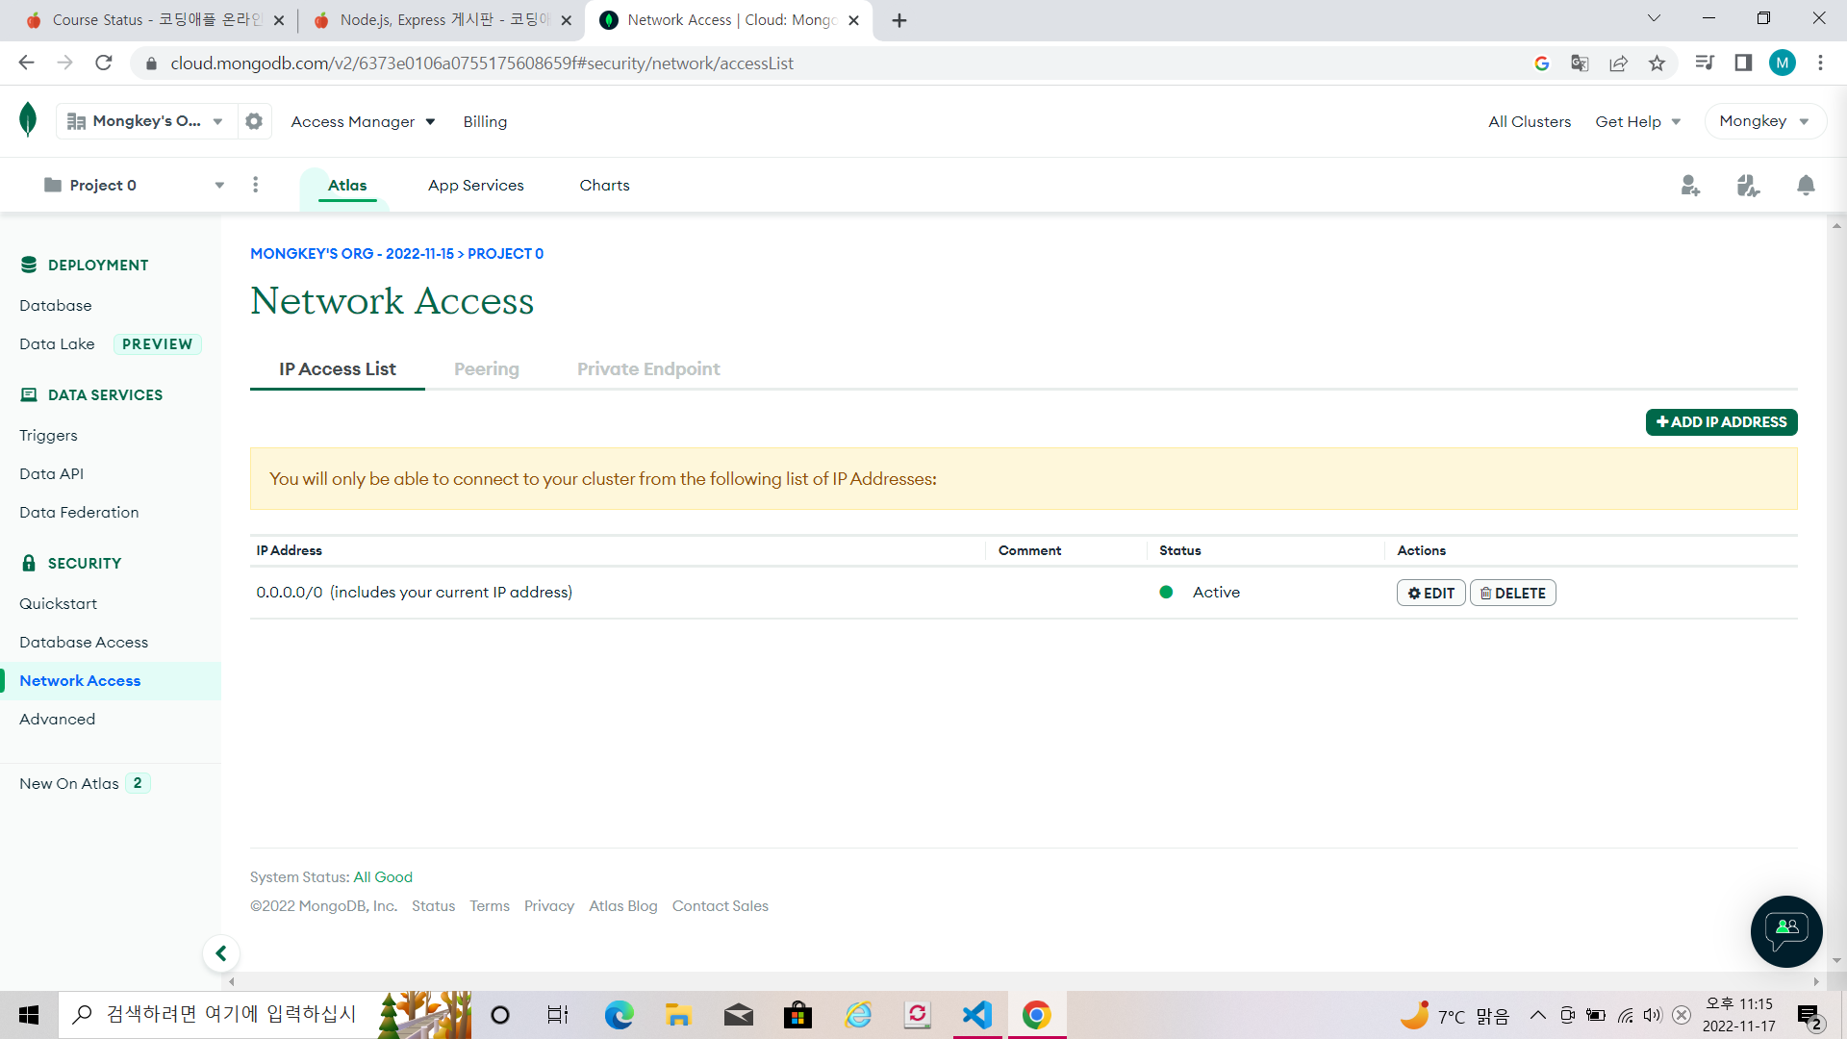Delete the 0.0.0.0/0 IP entry
The height and width of the screenshot is (1039, 1847).
click(x=1512, y=593)
